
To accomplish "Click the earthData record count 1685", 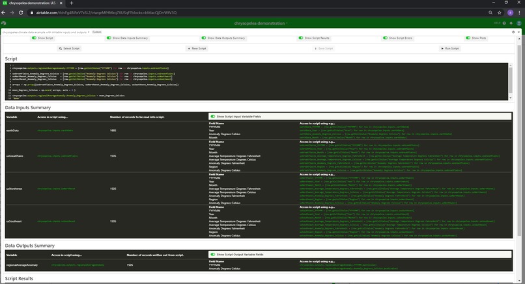I will (113, 131).
